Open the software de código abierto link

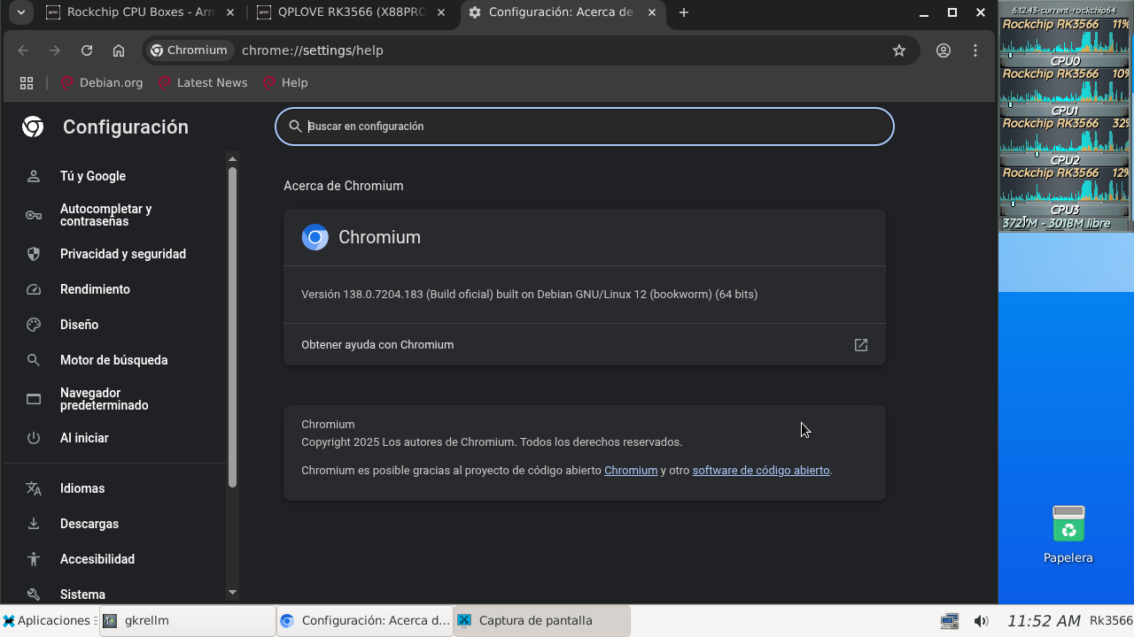[x=761, y=471]
